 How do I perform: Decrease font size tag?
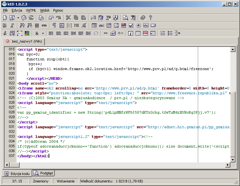30,26
